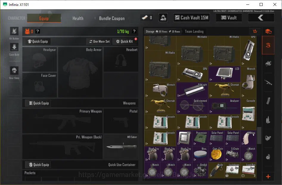Click the cash bills counter showing 0

[x=147, y=18]
